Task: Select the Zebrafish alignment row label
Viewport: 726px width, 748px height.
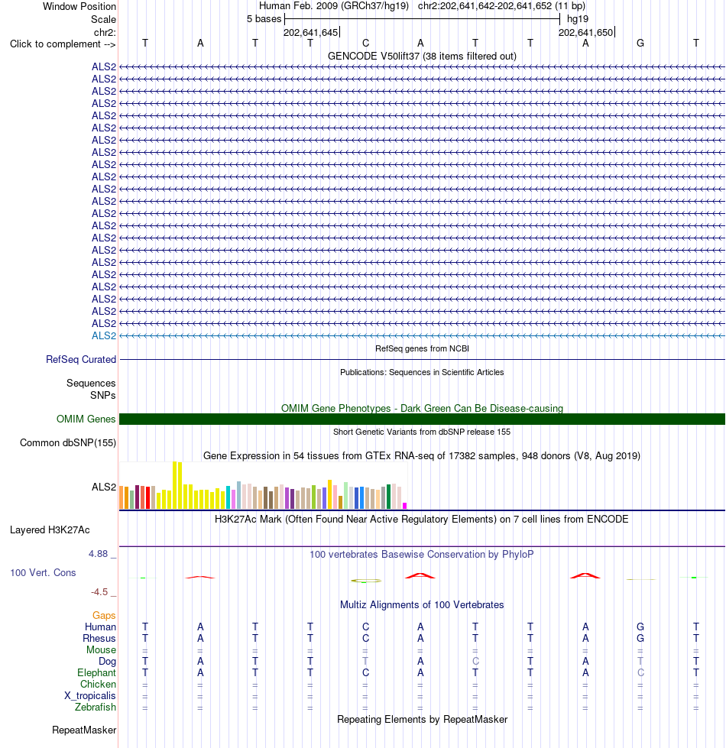Action: click(95, 707)
